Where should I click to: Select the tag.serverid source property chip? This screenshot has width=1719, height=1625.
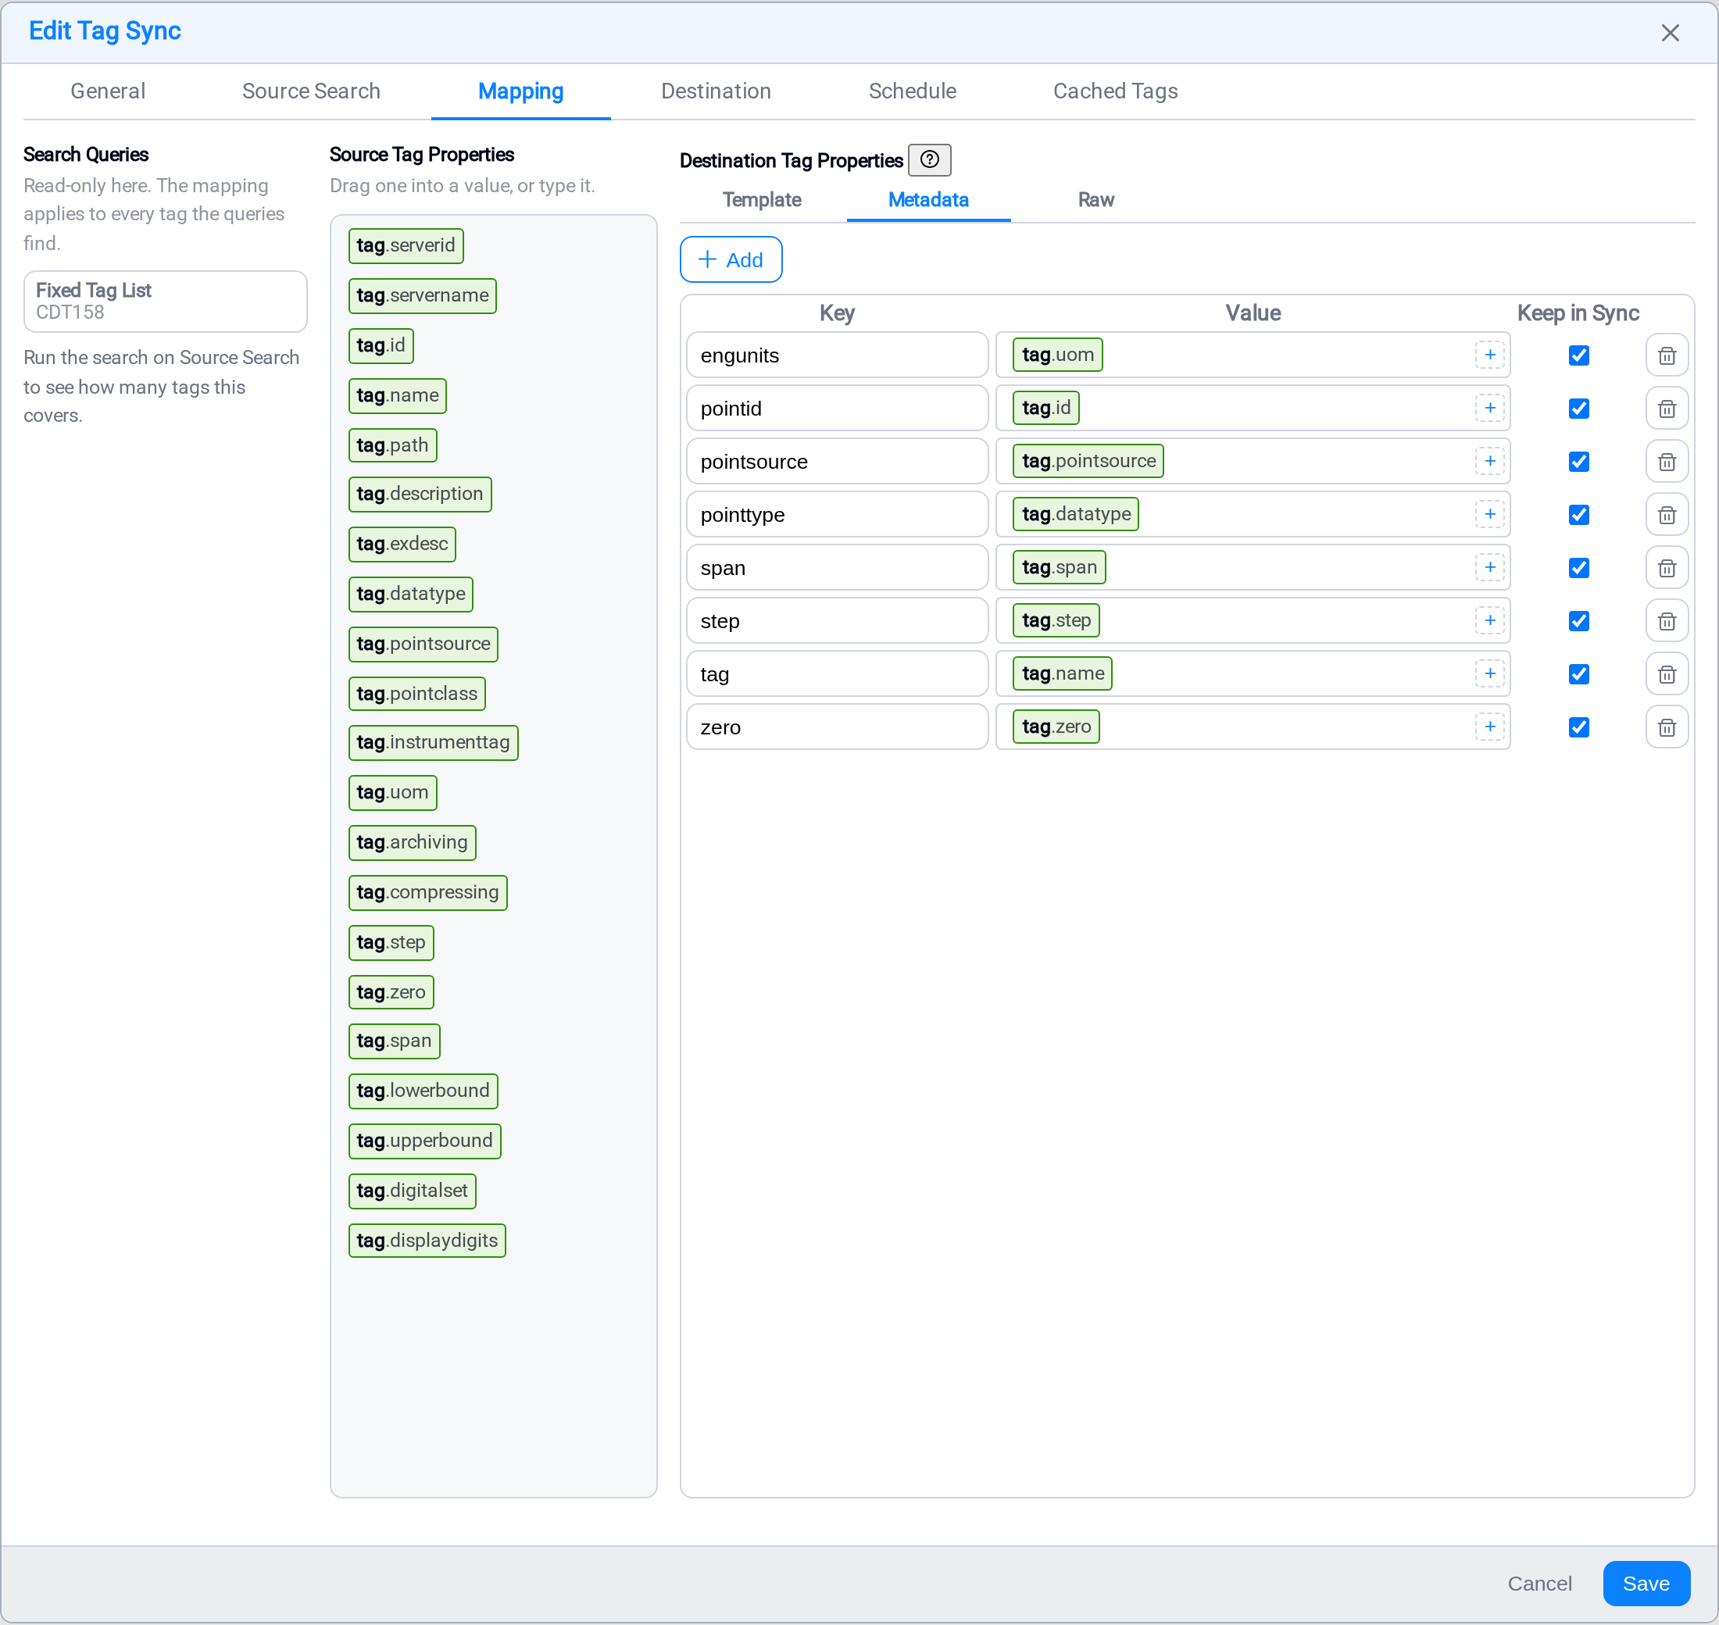click(406, 245)
